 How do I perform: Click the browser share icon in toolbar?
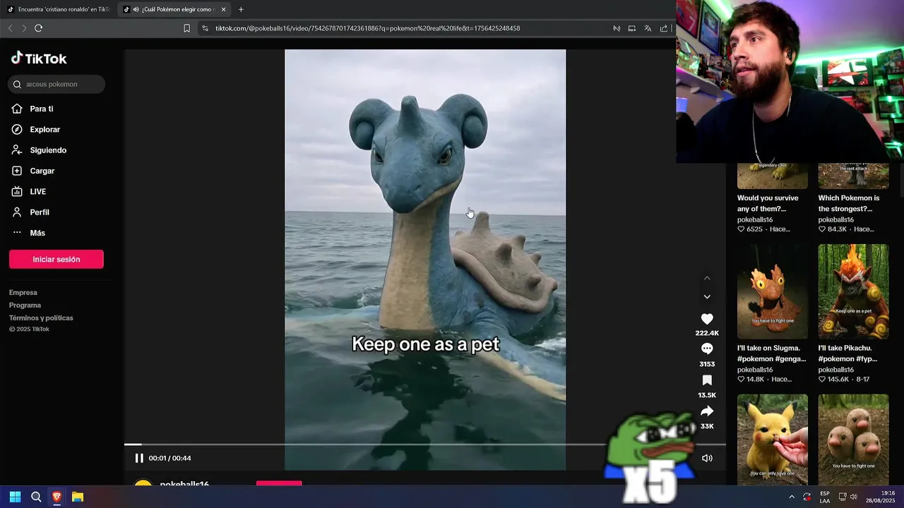pyautogui.click(x=664, y=28)
